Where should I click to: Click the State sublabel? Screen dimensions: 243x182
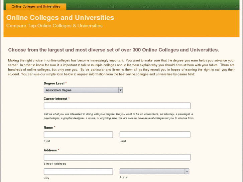123,178
